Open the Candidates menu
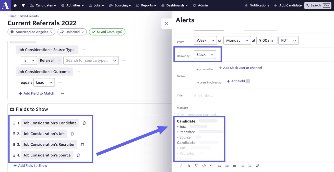This screenshot has height=172, width=334. pos(43,5)
